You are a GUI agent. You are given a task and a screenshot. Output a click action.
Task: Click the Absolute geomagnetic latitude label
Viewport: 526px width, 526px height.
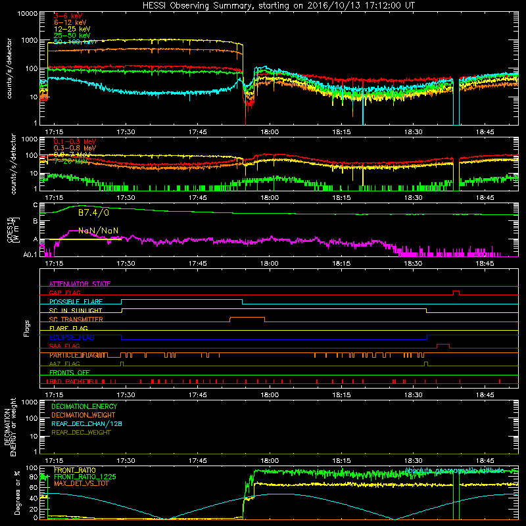(x=454, y=470)
